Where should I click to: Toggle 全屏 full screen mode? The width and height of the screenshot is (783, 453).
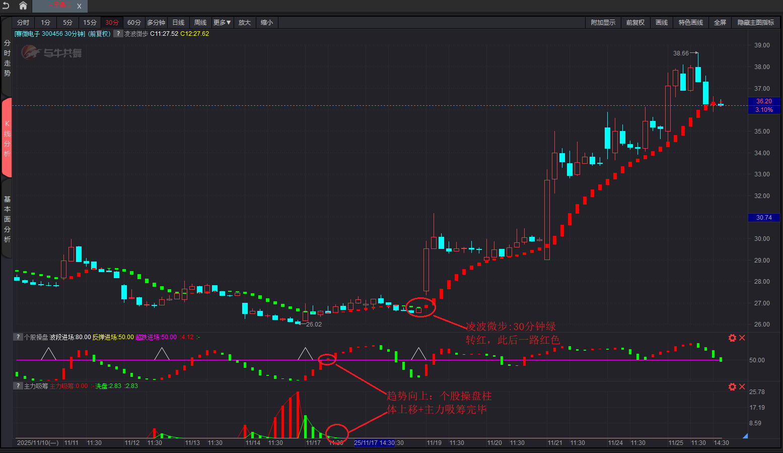720,23
